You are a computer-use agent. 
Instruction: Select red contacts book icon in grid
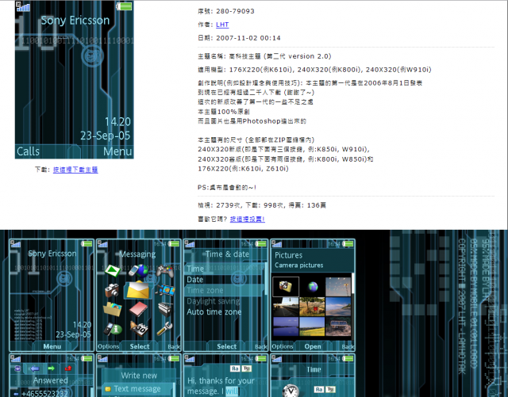point(139,309)
